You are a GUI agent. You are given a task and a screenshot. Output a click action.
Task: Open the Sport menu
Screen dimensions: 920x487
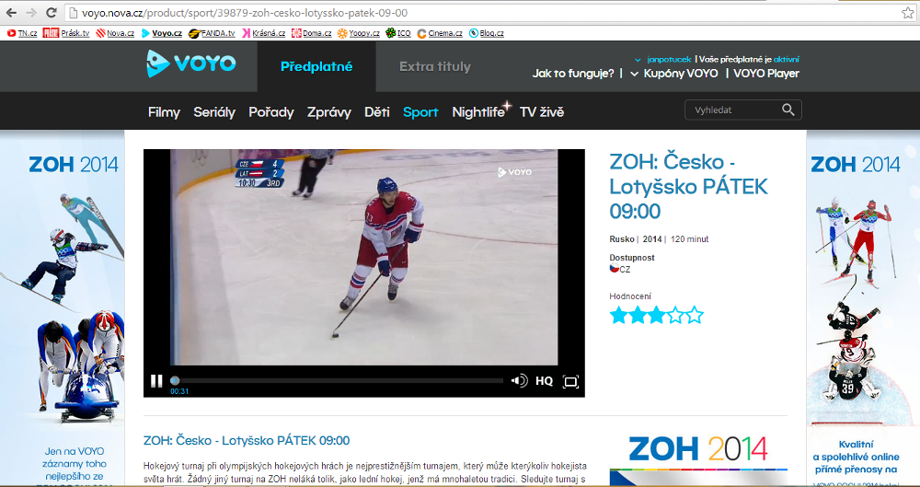pyautogui.click(x=420, y=112)
